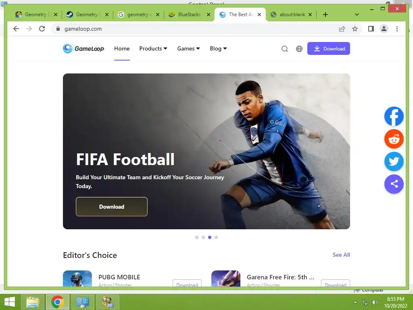Open the tab search chevron
413x310 pixels.
(357, 15)
